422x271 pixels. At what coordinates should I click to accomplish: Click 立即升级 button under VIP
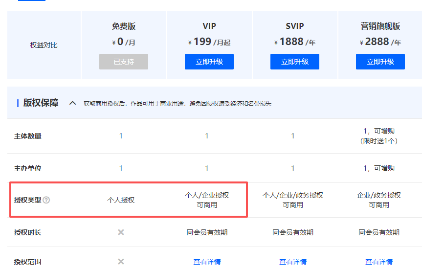pos(209,62)
